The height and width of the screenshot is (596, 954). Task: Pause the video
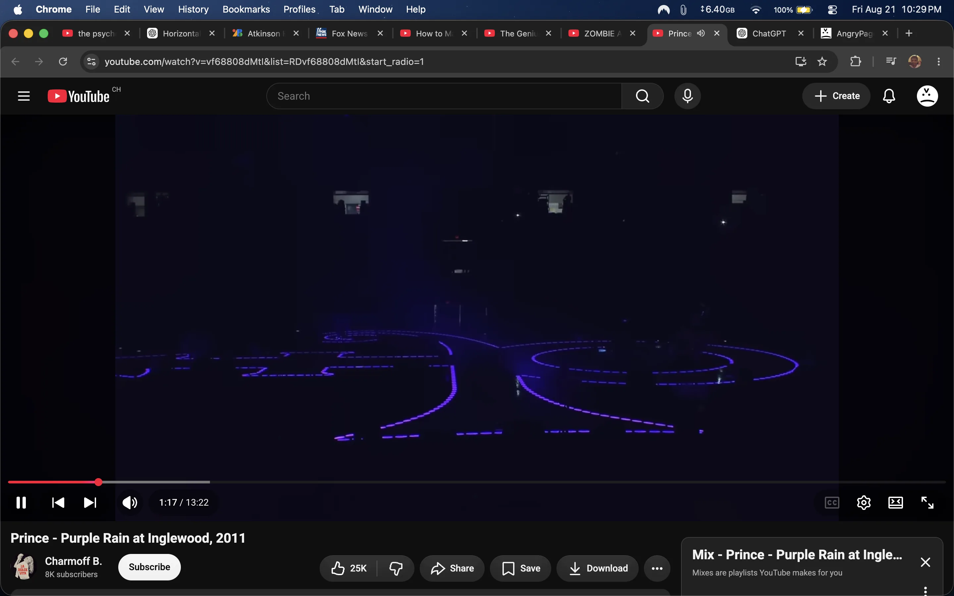pos(21,503)
